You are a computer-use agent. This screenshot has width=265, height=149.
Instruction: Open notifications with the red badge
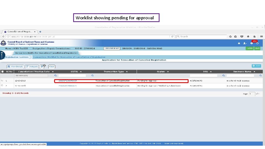click(x=252, y=43)
